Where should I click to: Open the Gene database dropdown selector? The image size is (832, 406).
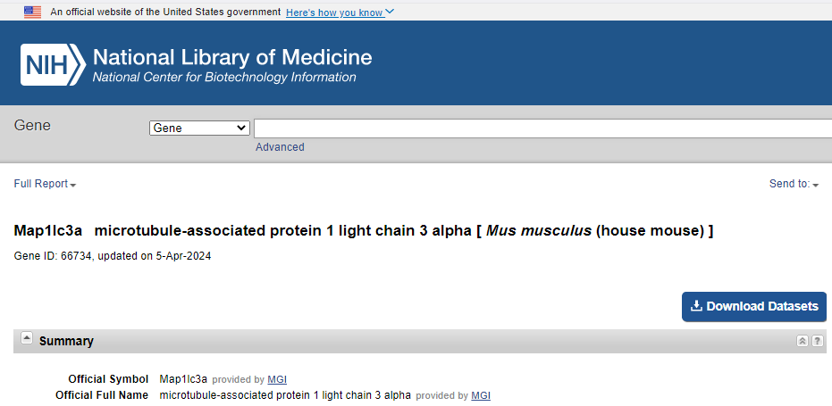pyautogui.click(x=199, y=128)
